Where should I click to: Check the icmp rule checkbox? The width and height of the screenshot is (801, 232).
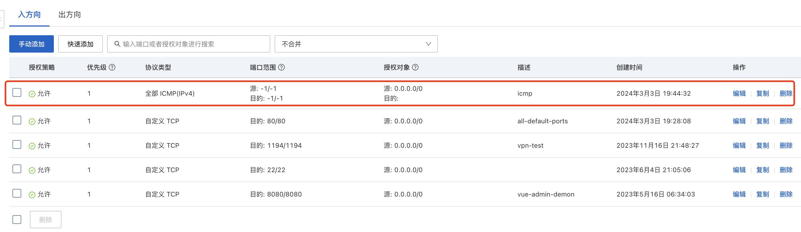pyautogui.click(x=17, y=92)
